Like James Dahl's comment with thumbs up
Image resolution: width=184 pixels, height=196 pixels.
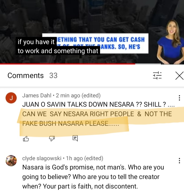[26, 139]
